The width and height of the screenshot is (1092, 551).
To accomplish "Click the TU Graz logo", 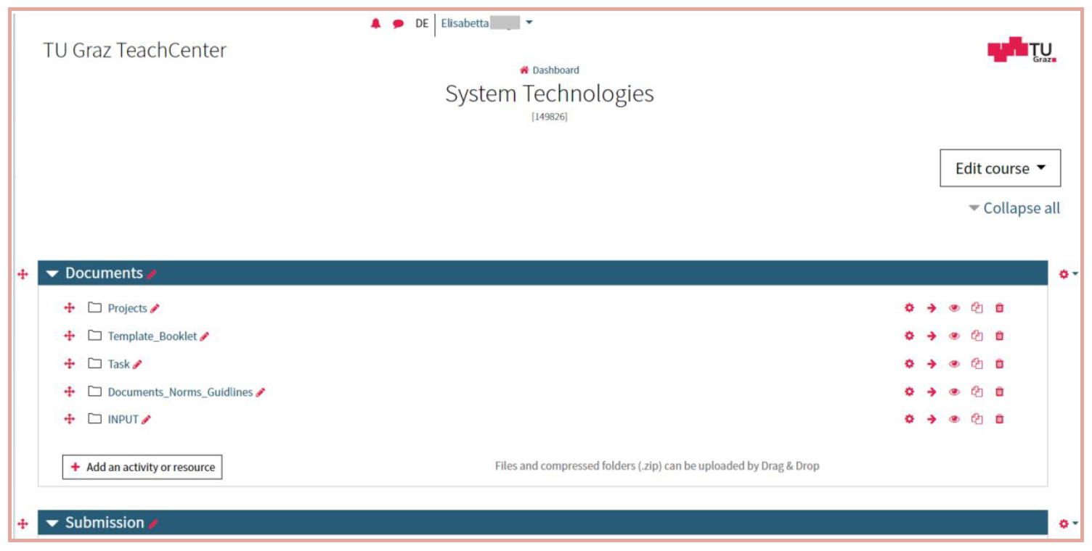I will point(1022,49).
